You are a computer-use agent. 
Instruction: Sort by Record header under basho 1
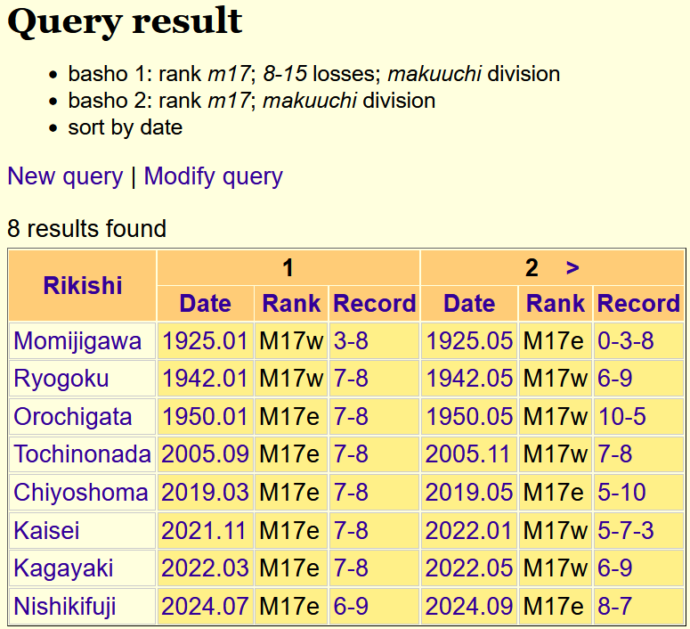[375, 304]
